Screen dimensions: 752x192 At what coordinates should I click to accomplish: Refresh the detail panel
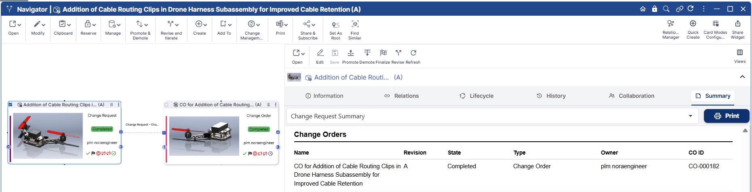[413, 53]
